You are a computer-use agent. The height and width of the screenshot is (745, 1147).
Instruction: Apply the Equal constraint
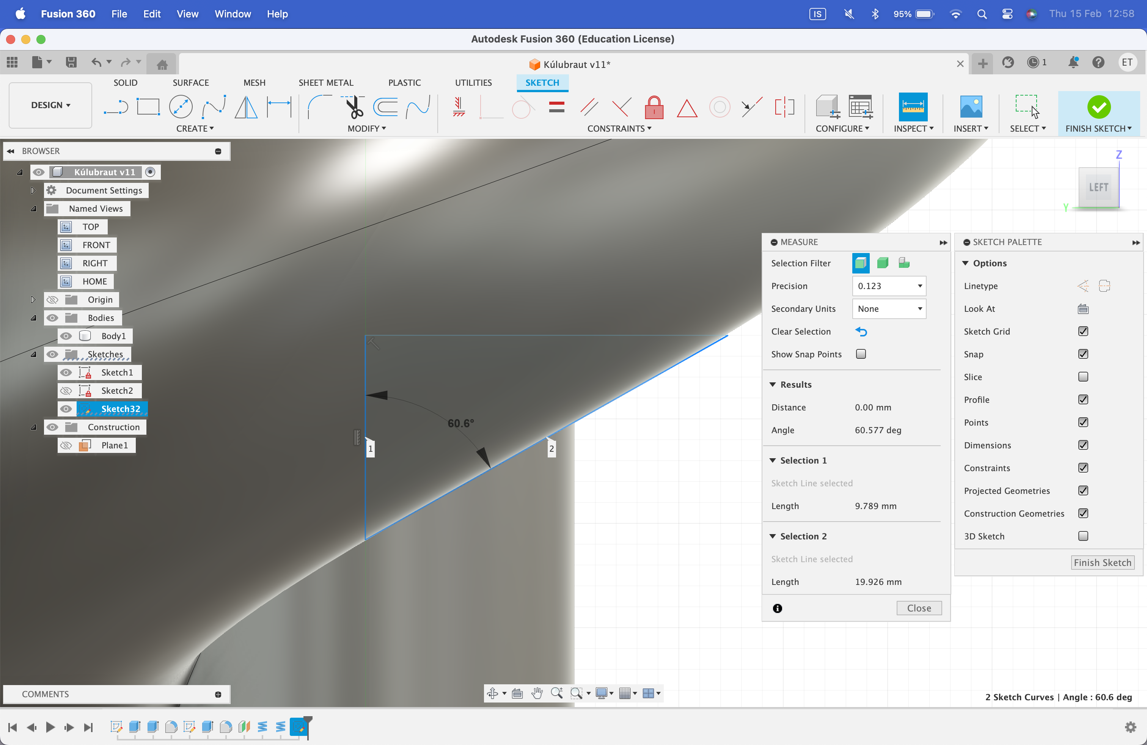click(556, 107)
